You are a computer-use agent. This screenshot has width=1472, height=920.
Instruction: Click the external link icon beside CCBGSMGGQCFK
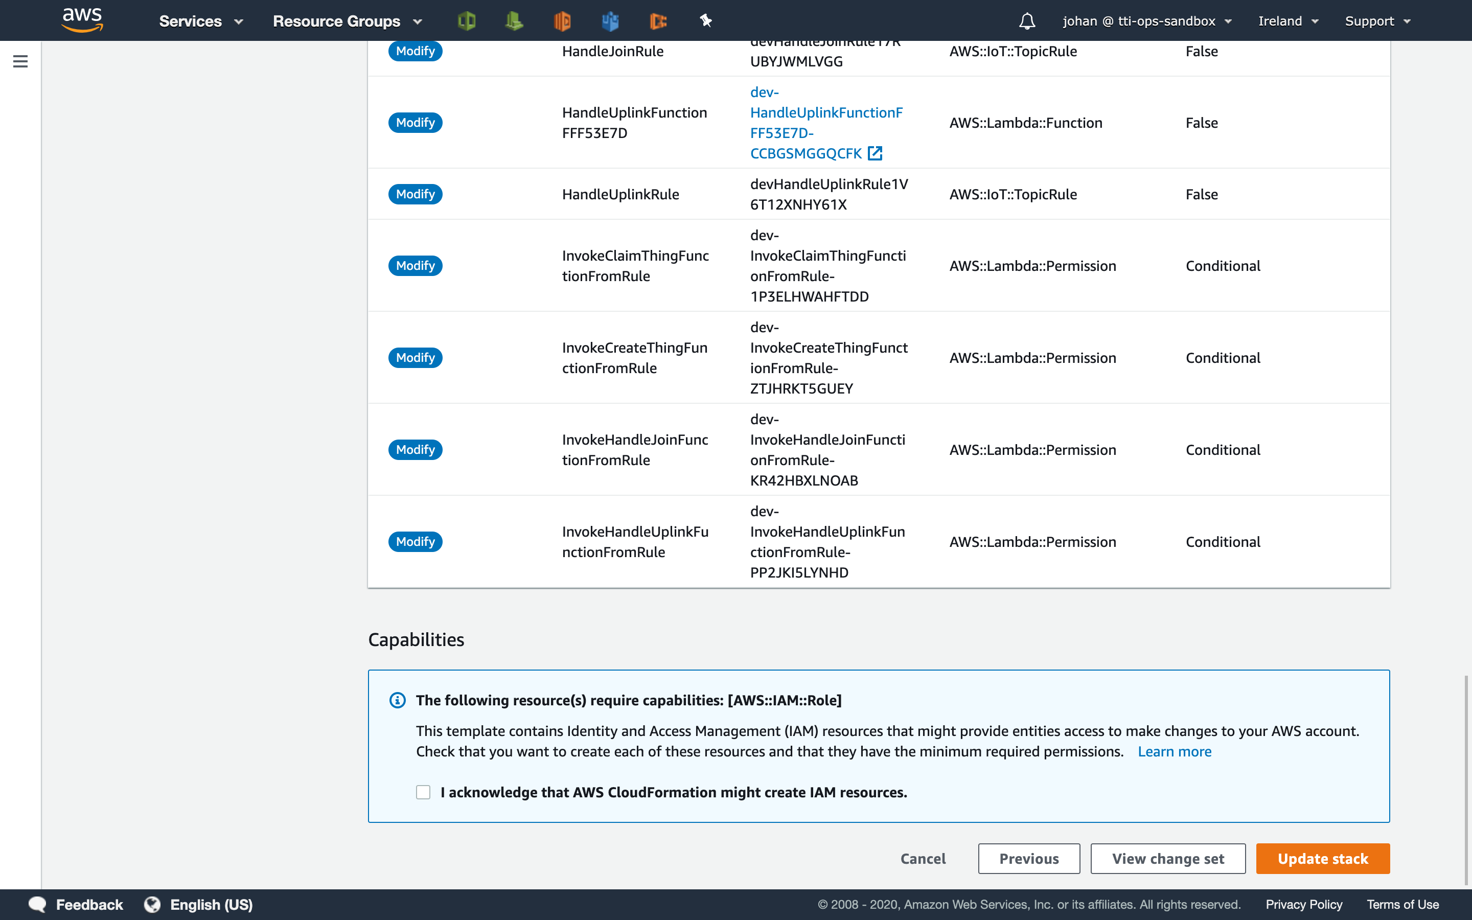pyautogui.click(x=875, y=153)
